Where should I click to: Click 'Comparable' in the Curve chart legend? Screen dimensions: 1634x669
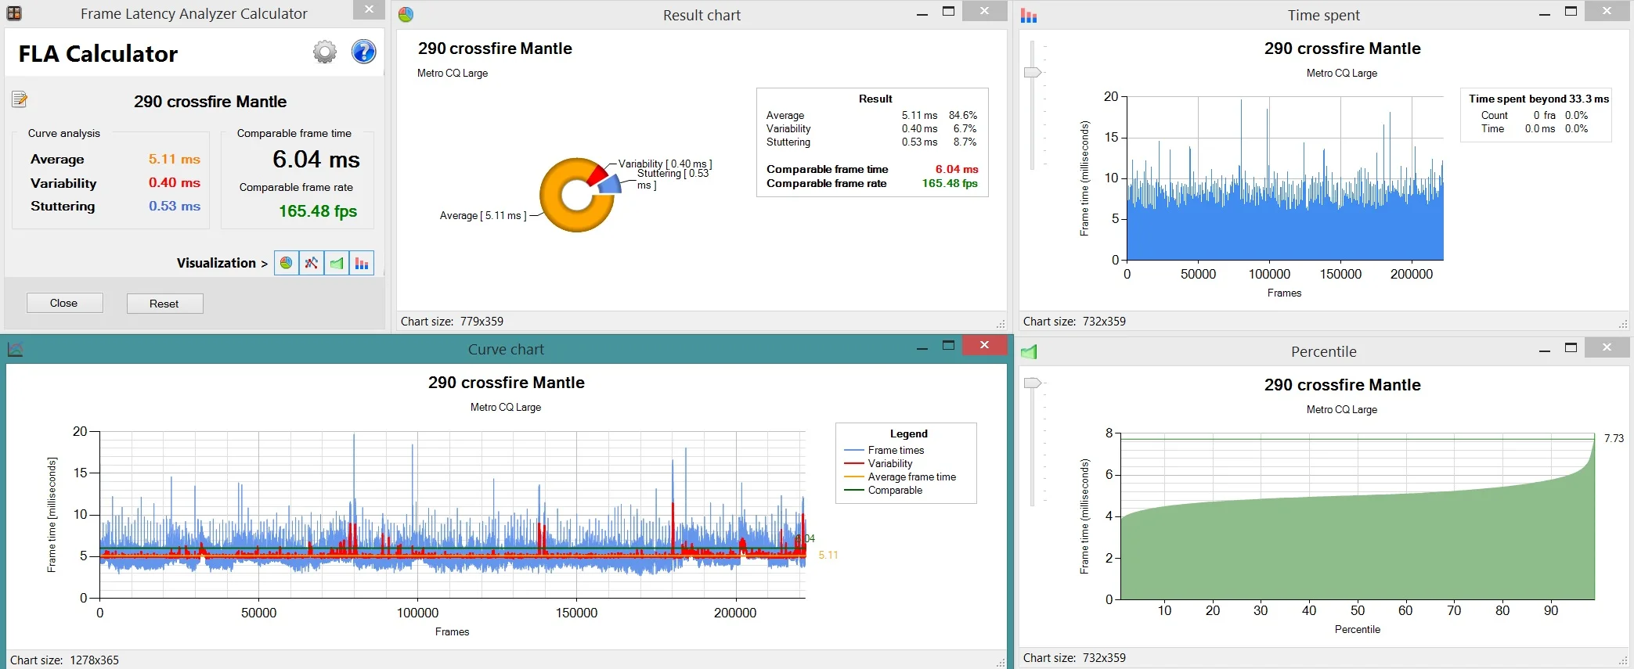895,490
